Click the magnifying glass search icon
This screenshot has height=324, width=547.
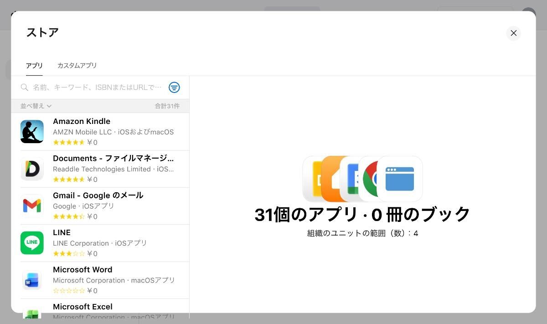[25, 87]
